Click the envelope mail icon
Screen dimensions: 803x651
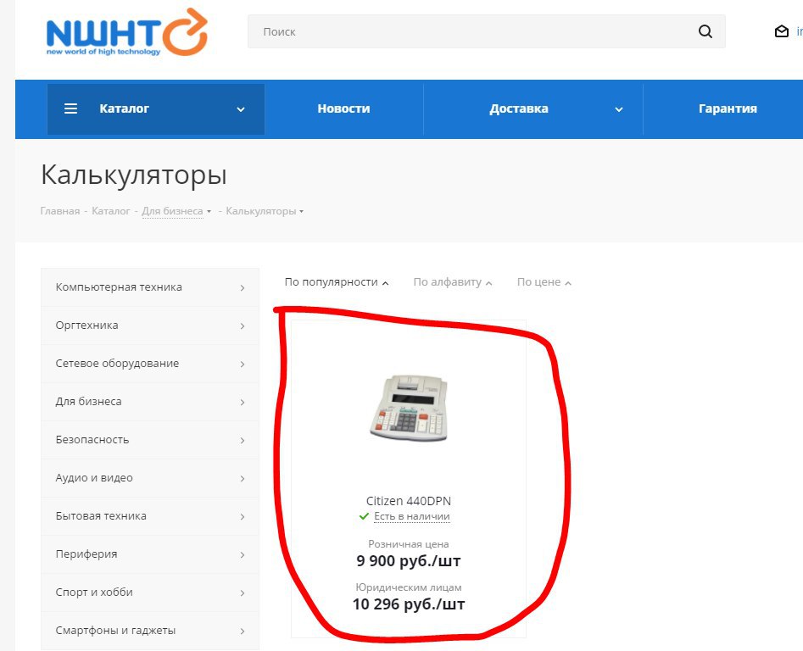click(x=782, y=31)
